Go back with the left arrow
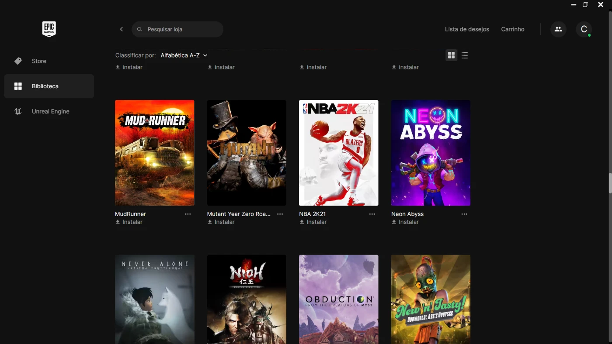612x344 pixels. (x=122, y=29)
